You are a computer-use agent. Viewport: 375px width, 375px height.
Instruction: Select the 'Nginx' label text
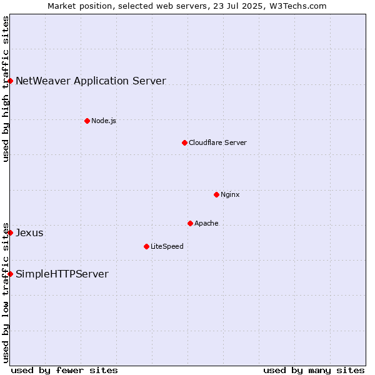[x=230, y=194]
